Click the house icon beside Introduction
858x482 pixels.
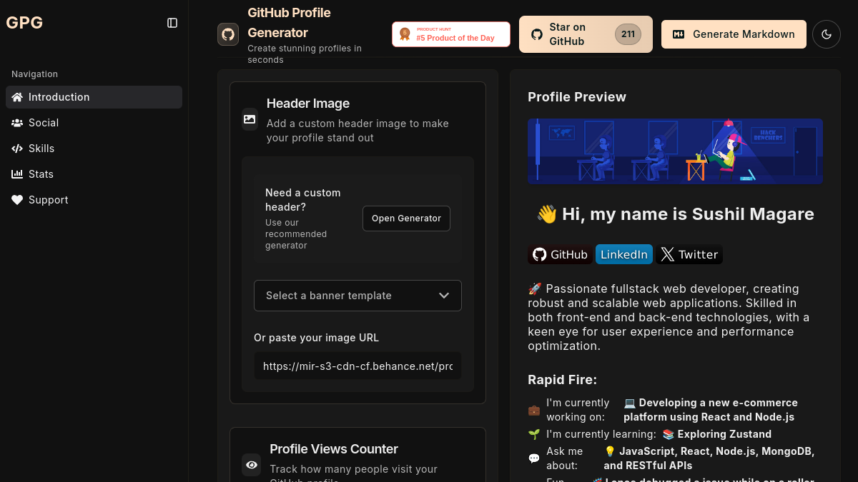pyautogui.click(x=17, y=97)
